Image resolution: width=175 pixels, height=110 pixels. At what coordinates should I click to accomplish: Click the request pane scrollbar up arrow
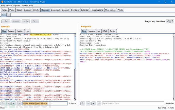click(75, 35)
